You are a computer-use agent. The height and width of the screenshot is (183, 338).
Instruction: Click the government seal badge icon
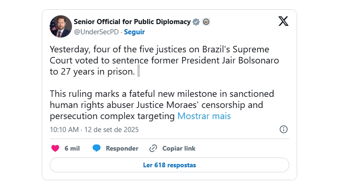click(206, 22)
